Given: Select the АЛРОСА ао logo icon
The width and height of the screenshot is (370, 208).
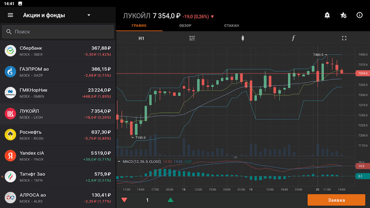Looking at the screenshot, I should click(x=10, y=198).
